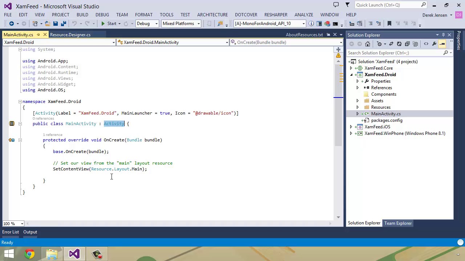
Task: Click the split editor handle above the scrollbar
Action: (x=338, y=49)
